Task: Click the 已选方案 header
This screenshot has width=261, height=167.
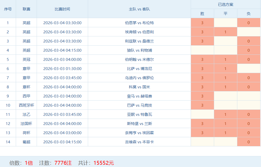Action: point(226,5)
